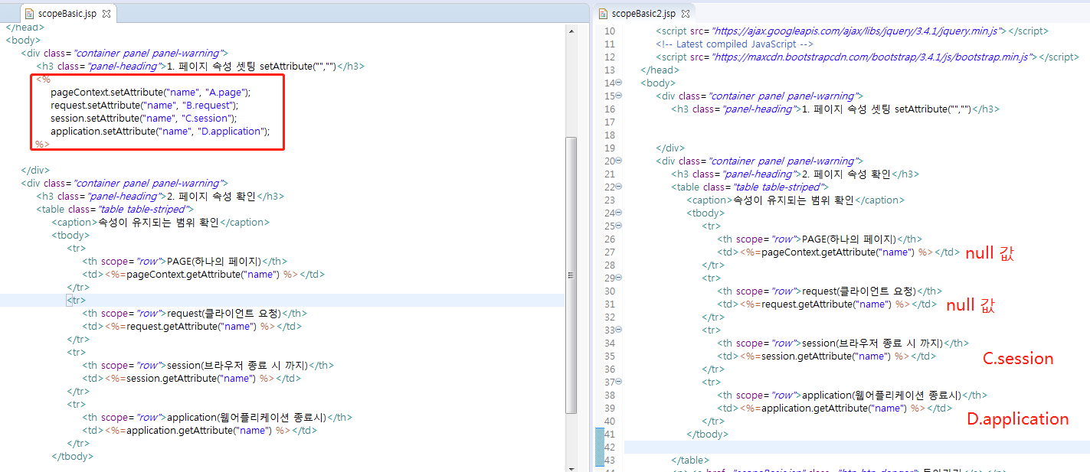
Task: Click the session th element on line 34
Action: click(843, 343)
